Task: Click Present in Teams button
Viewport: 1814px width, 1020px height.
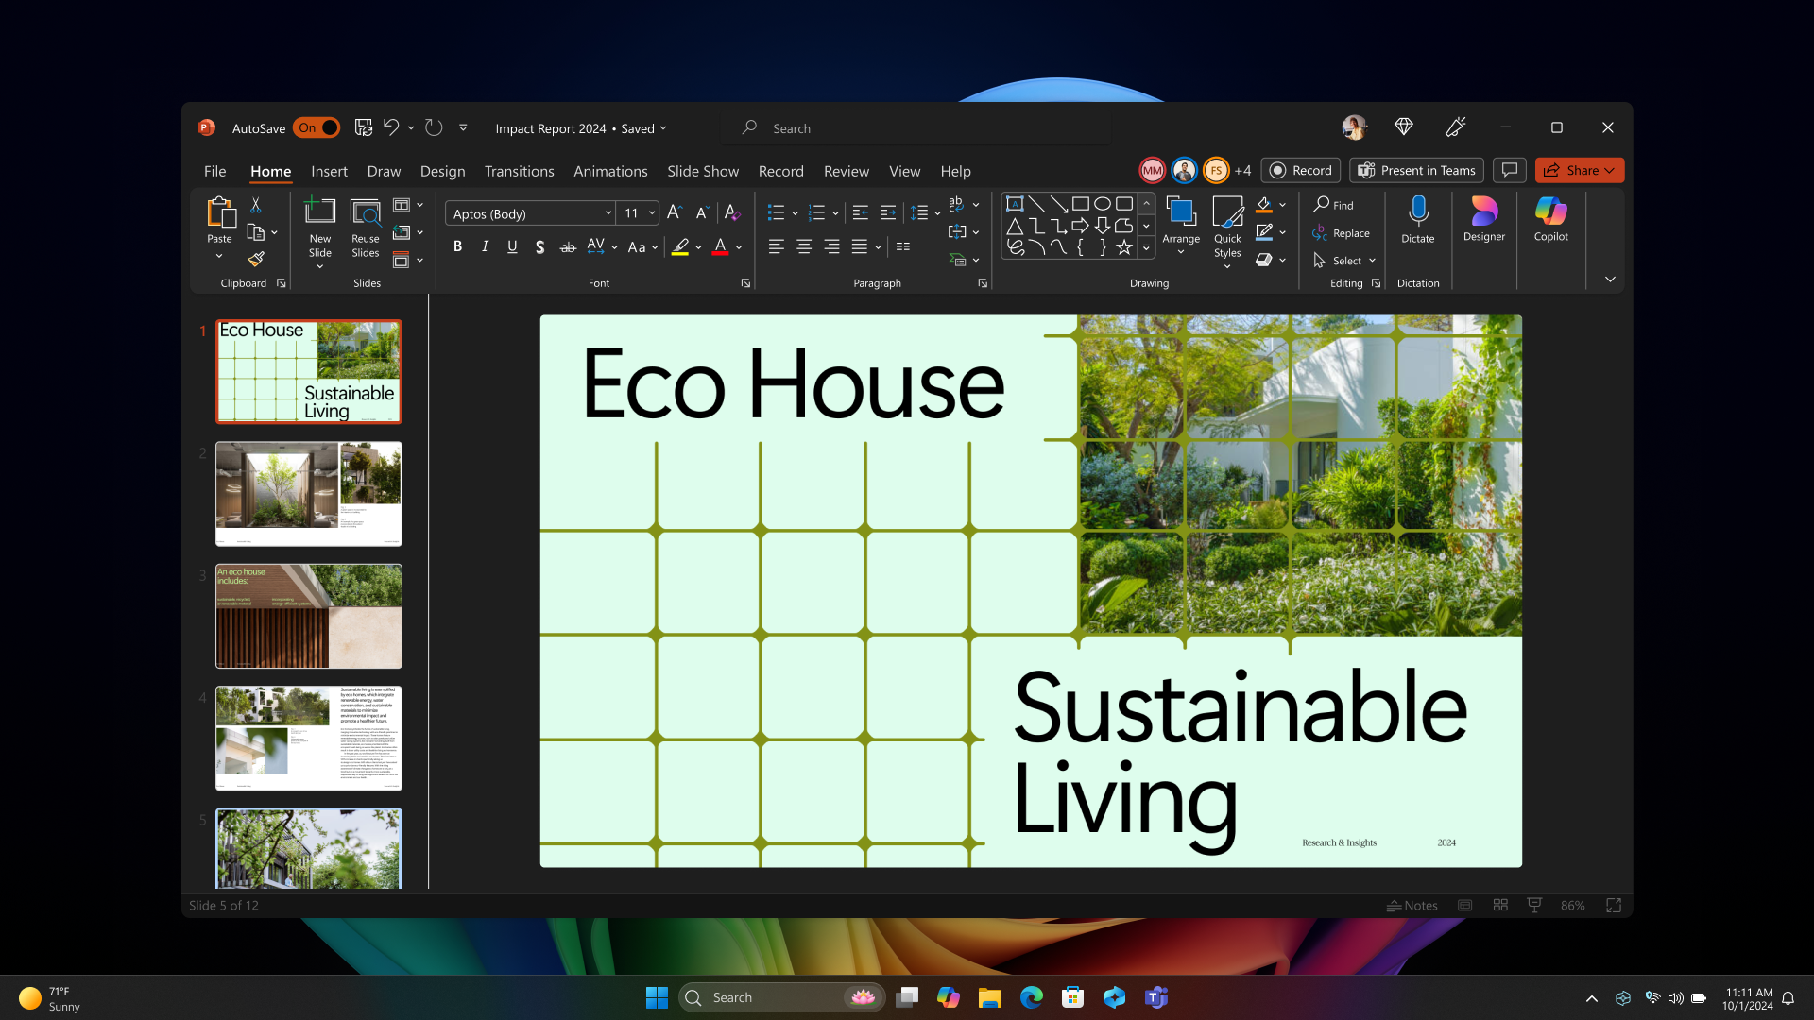Action: [1416, 171]
